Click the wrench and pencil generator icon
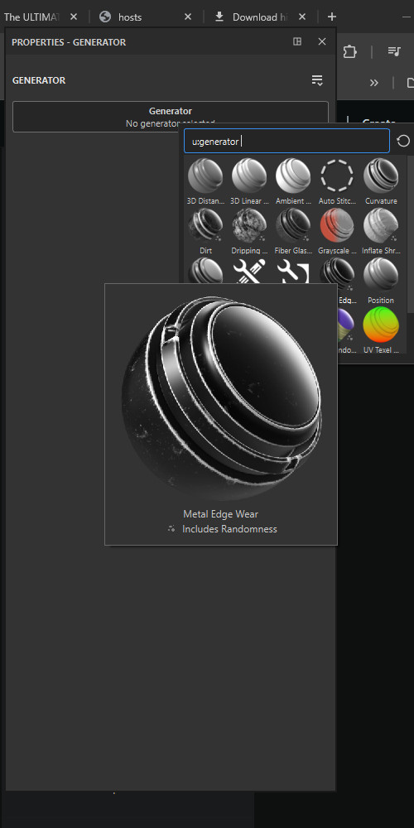414x828 pixels. (249, 271)
